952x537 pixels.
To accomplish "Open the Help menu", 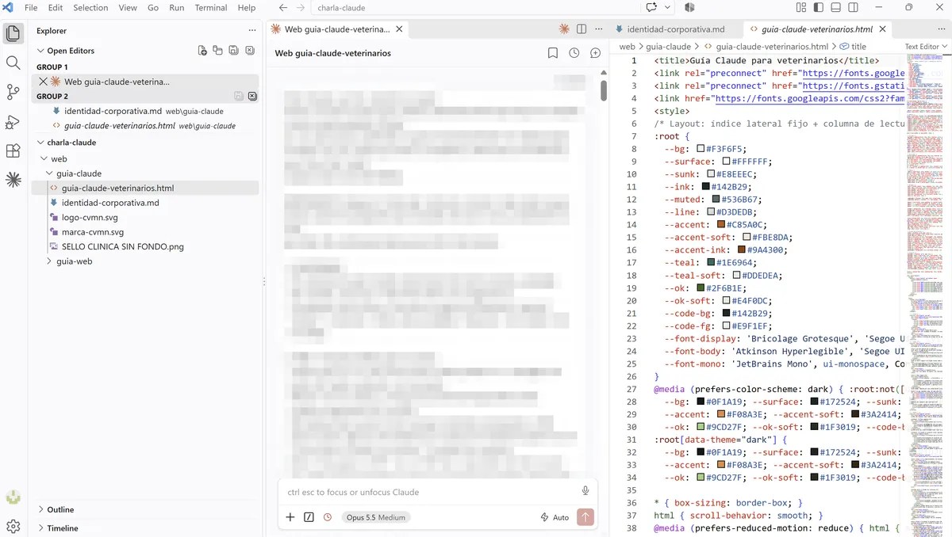I will [247, 8].
